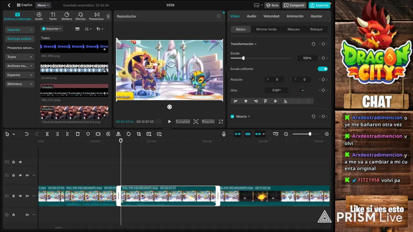Image resolution: width=413 pixels, height=232 pixels.
Task: Mute the main video track audio
Action: (x=27, y=196)
